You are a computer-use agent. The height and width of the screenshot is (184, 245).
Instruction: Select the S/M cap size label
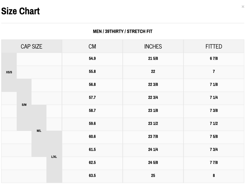[24, 105]
